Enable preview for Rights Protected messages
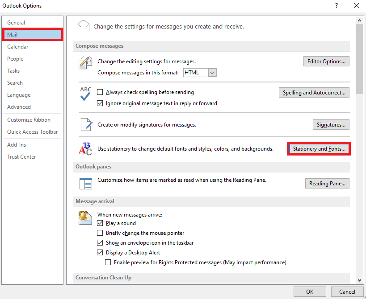The image size is (366, 299). coord(108,262)
